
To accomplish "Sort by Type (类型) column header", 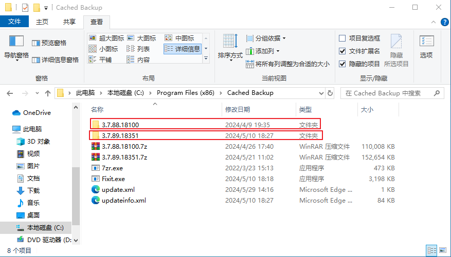I will [327, 109].
